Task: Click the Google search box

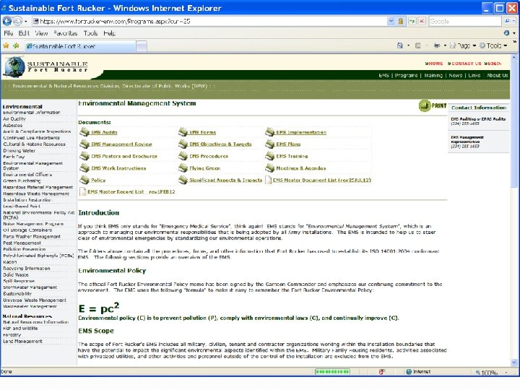Action: pos(465,21)
